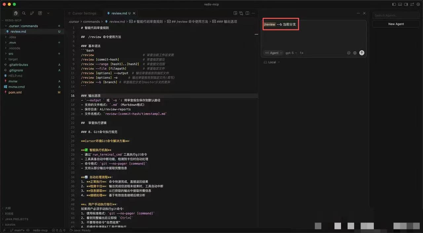
Task: Click the send arrow button in chat
Action: click(x=362, y=53)
